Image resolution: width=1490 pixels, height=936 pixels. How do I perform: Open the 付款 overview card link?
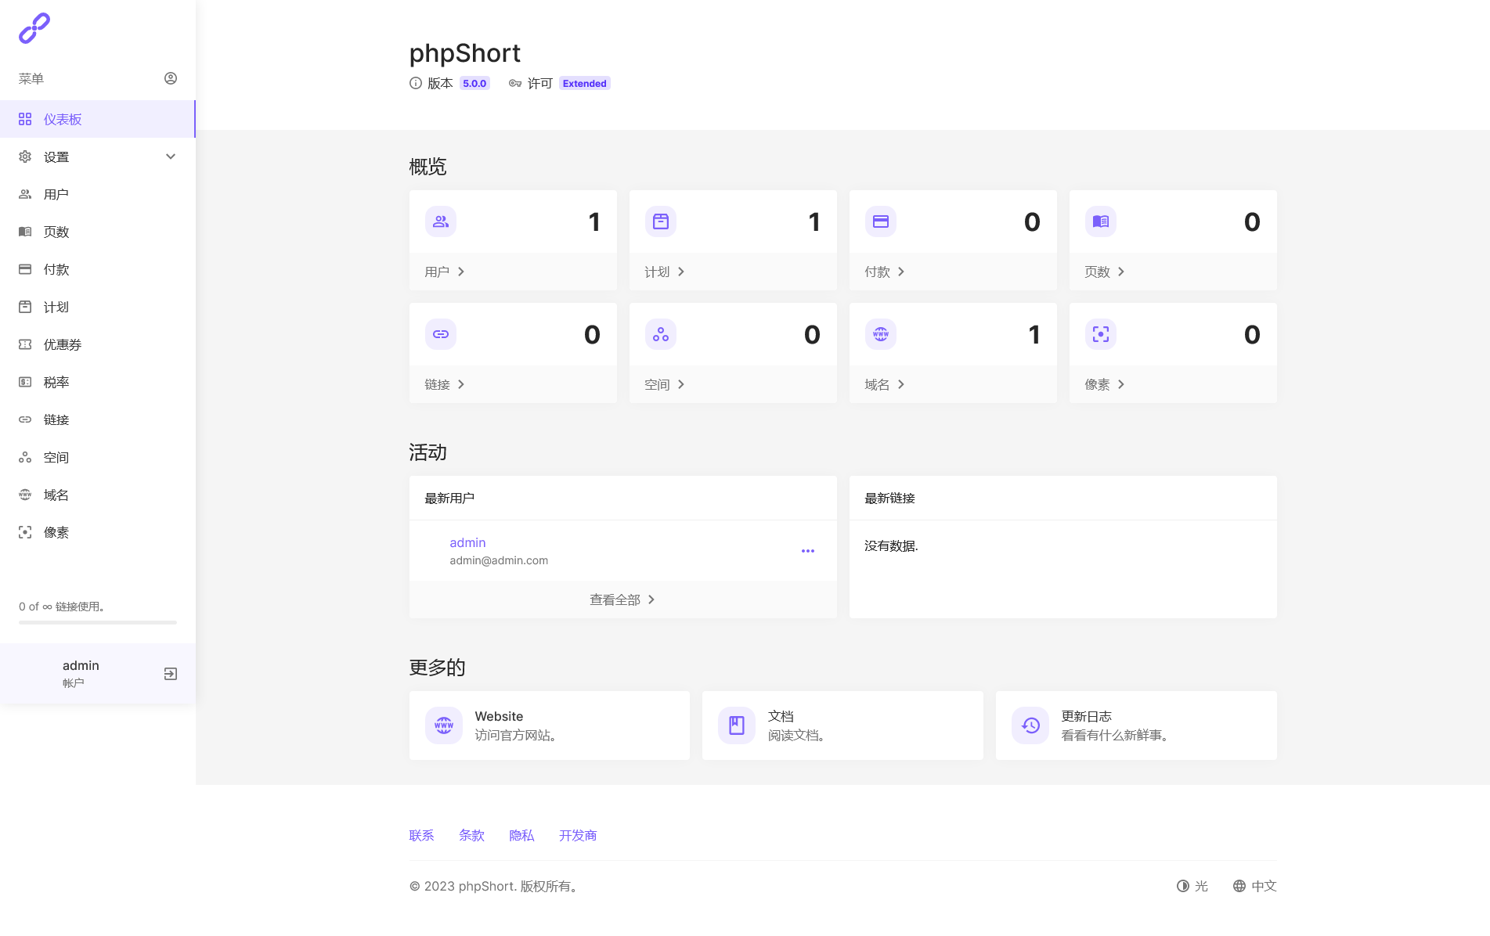pyautogui.click(x=885, y=272)
